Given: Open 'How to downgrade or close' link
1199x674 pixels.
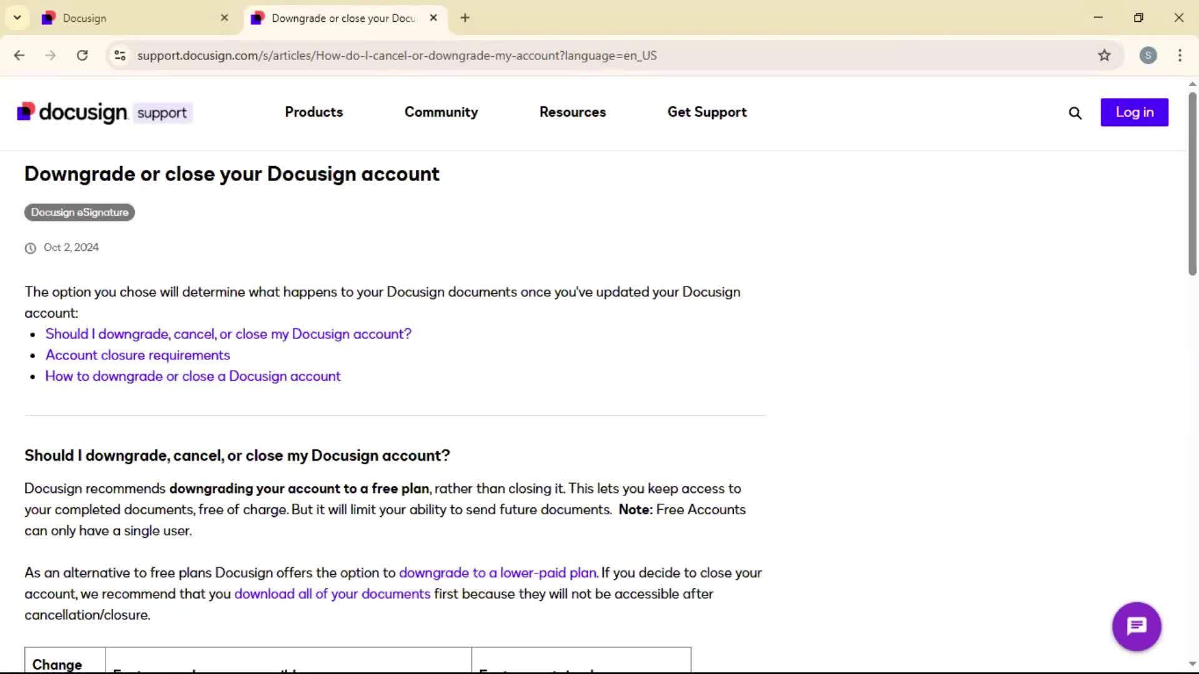Looking at the screenshot, I should pyautogui.click(x=193, y=376).
